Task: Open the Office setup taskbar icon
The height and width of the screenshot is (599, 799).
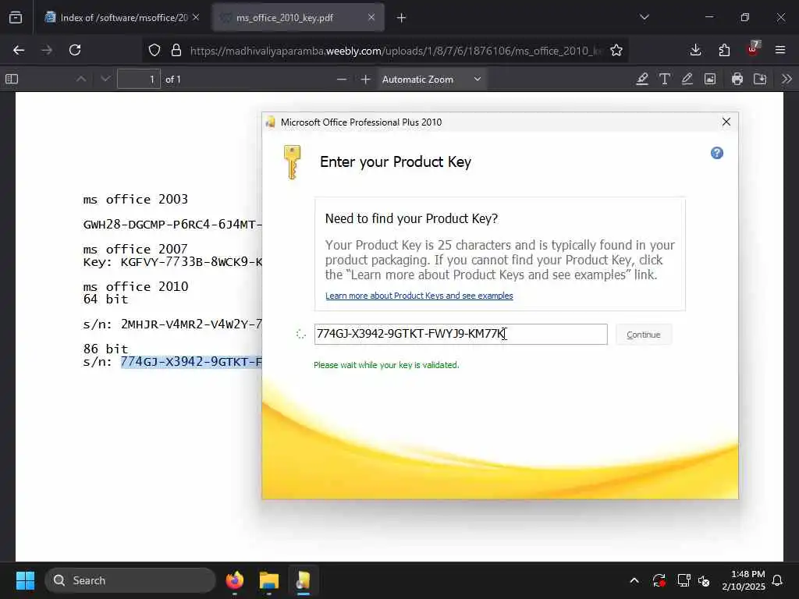Action: (304, 580)
